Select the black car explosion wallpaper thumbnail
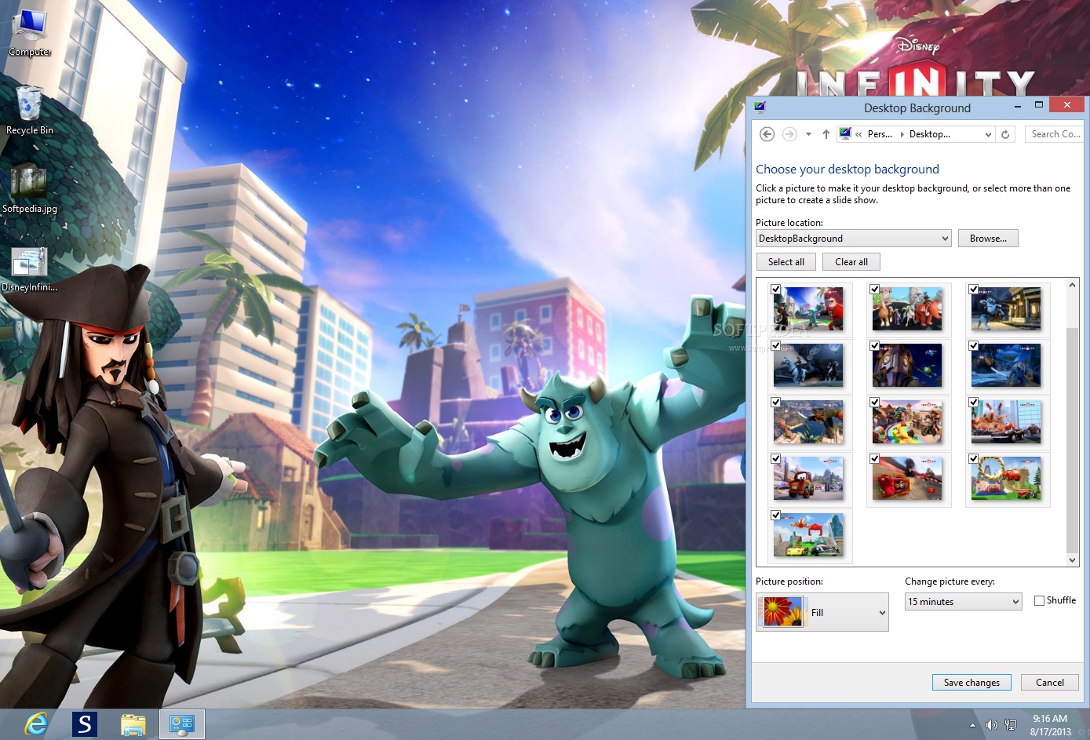This screenshot has width=1090, height=740. [x=1005, y=422]
